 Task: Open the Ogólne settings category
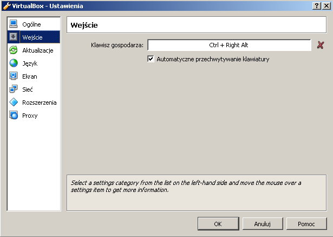tap(34, 24)
